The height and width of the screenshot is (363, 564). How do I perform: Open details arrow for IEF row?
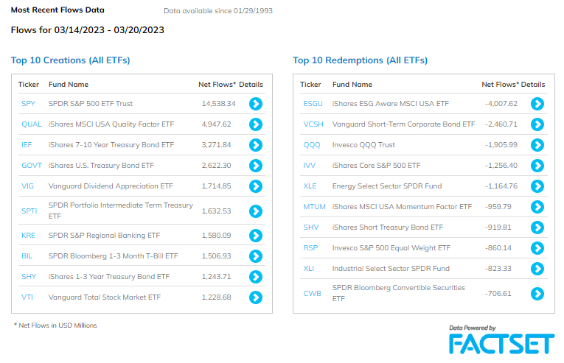click(256, 145)
